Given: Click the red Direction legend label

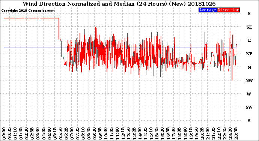Looking at the screenshot, I should coord(228,10).
